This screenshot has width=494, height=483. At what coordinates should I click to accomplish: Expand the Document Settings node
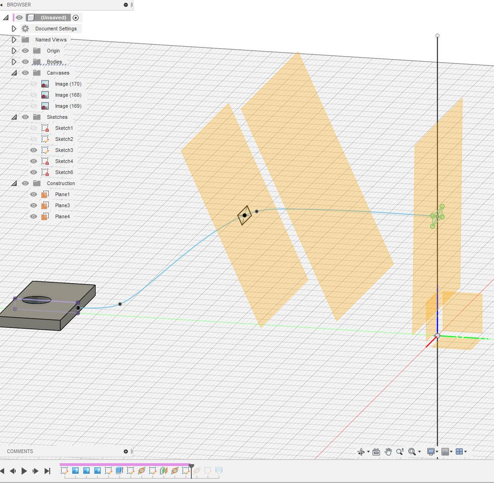click(14, 29)
